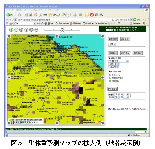Collapse the 各種地図情報 section triangle
This screenshot has width=155, height=149.
point(110,58)
